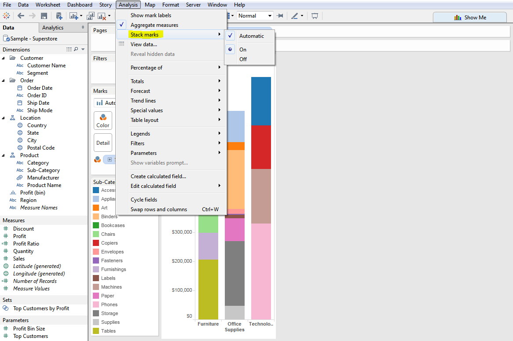Activate Presentation Mode from the toolbar

314,15
